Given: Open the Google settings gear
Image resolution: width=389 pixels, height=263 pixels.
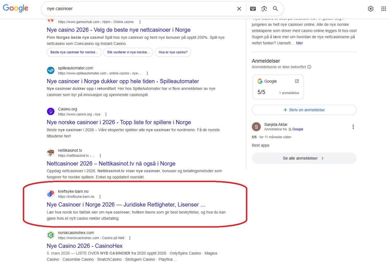Looking at the screenshot, I should pos(370,9).
